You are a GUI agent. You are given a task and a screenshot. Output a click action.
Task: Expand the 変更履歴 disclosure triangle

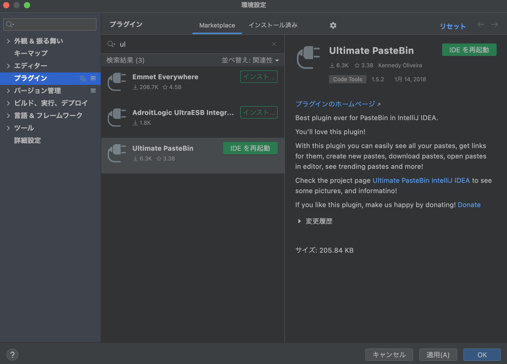[x=299, y=221]
